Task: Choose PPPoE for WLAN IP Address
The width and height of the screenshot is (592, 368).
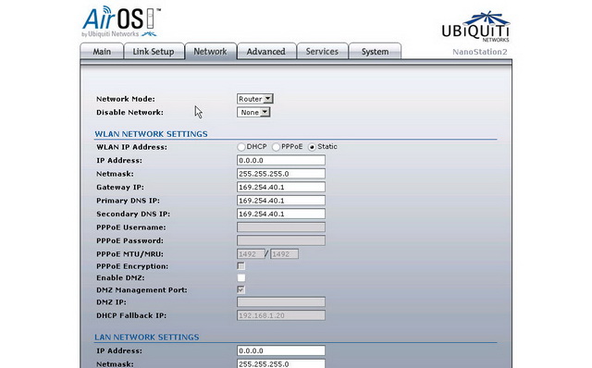Action: click(x=276, y=147)
